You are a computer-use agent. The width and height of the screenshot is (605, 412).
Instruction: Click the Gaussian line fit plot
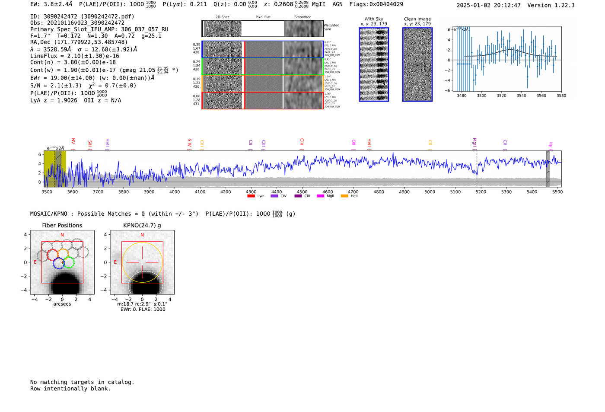tap(507, 58)
